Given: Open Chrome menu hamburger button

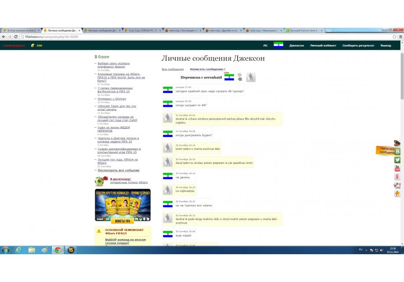Looking at the screenshot, I should [x=400, y=37].
